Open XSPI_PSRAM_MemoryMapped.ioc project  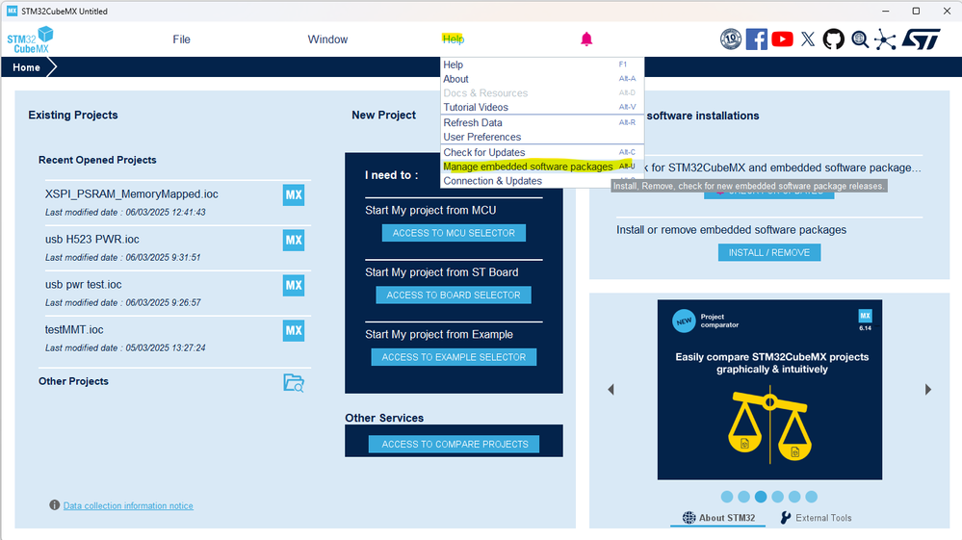(x=131, y=193)
